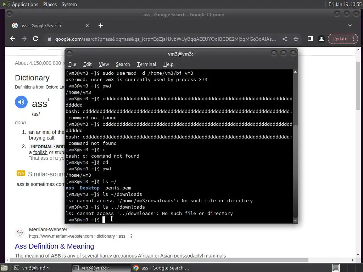The width and height of the screenshot is (363, 272).
Task: Click the Chrome address bar URL
Action: pyautogui.click(x=166, y=39)
